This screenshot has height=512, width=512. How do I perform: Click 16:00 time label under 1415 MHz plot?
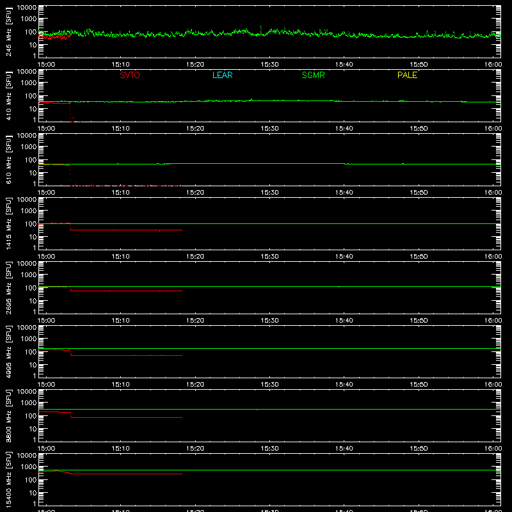click(493, 257)
